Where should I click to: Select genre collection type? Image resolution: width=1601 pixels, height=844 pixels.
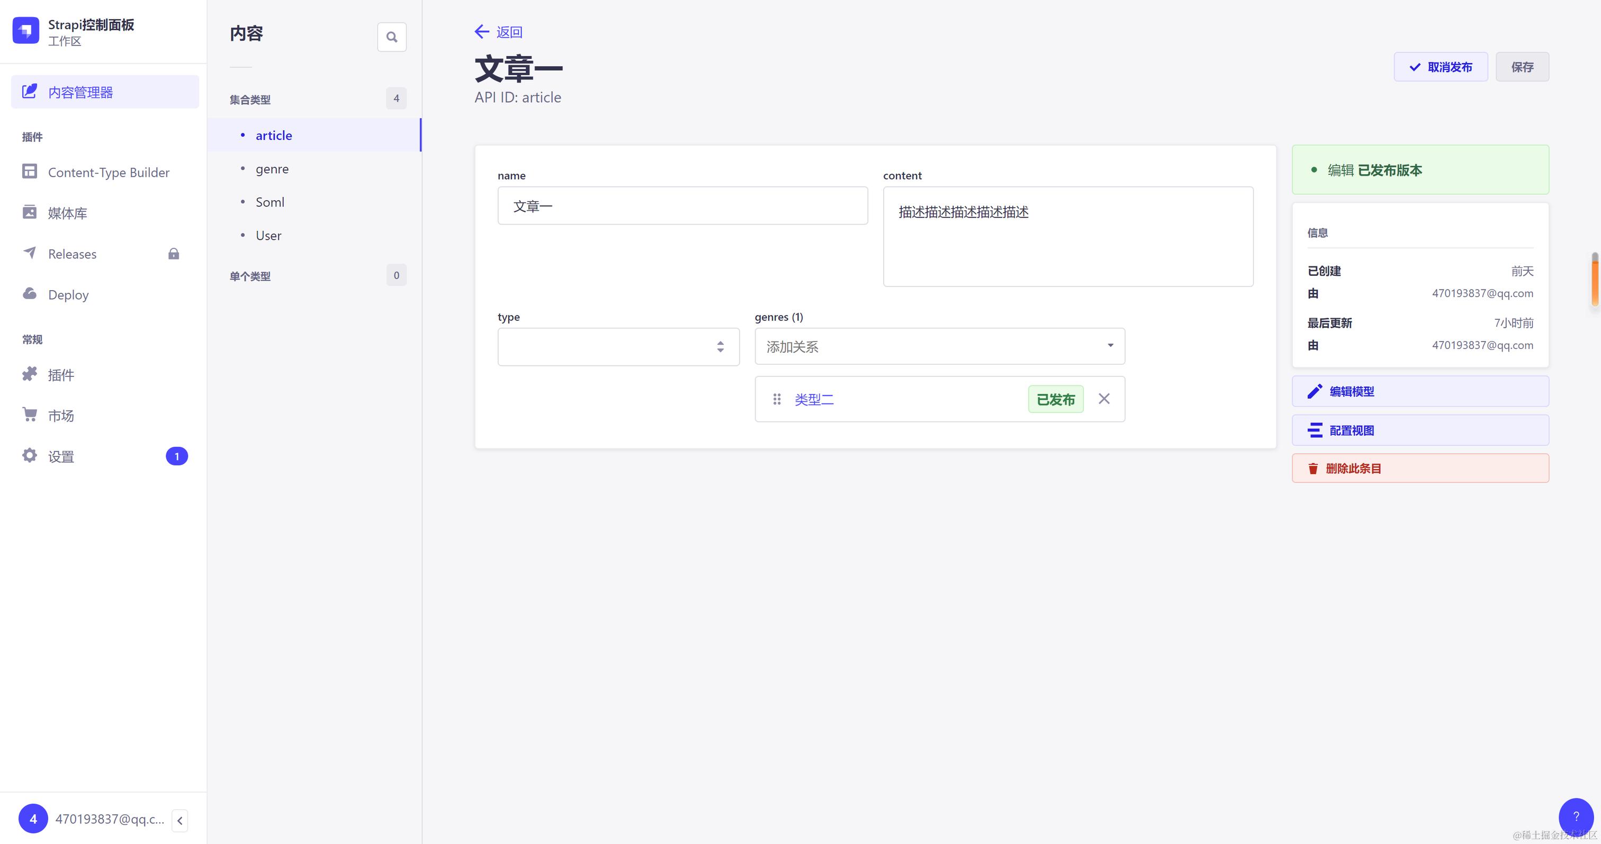click(272, 169)
